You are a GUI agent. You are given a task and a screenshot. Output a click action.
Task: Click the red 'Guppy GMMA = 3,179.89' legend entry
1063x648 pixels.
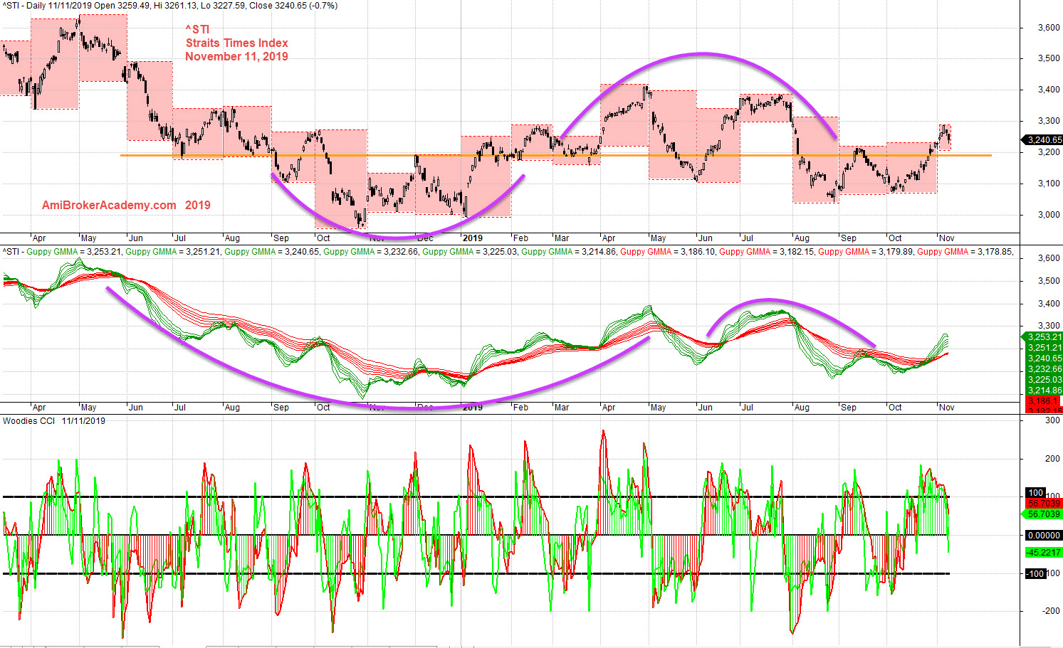[x=866, y=252]
